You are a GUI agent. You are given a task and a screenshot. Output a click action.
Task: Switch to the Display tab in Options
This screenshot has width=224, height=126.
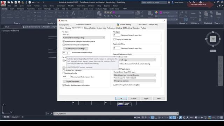[68, 28]
